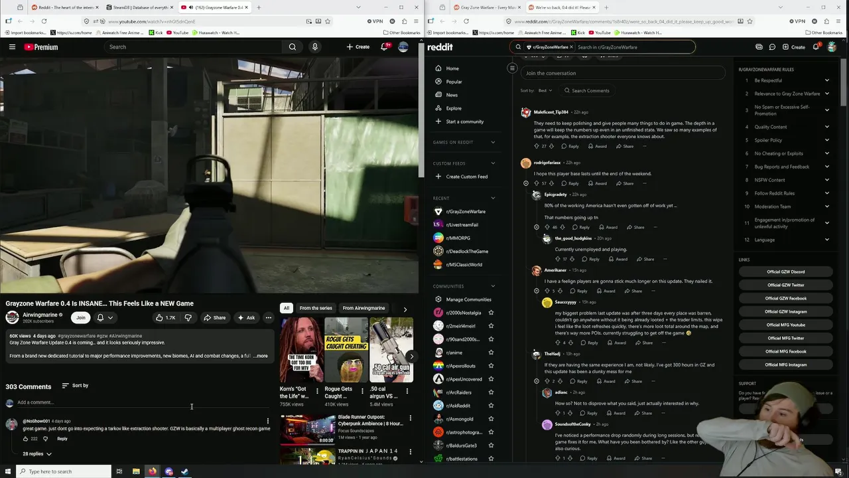Open Windows Start menu
This screenshot has width=849, height=478.
pyautogui.click(x=8, y=471)
